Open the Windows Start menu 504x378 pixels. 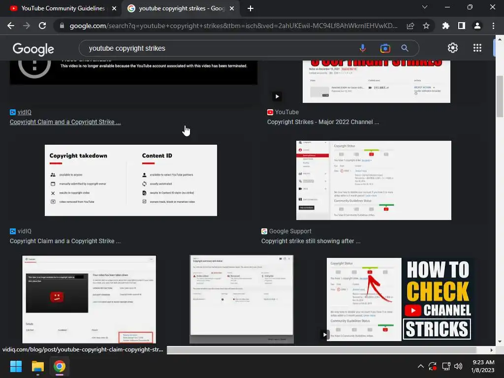16,366
